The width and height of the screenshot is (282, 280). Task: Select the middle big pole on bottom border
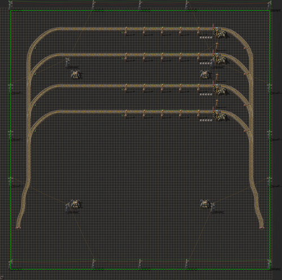[140, 264]
